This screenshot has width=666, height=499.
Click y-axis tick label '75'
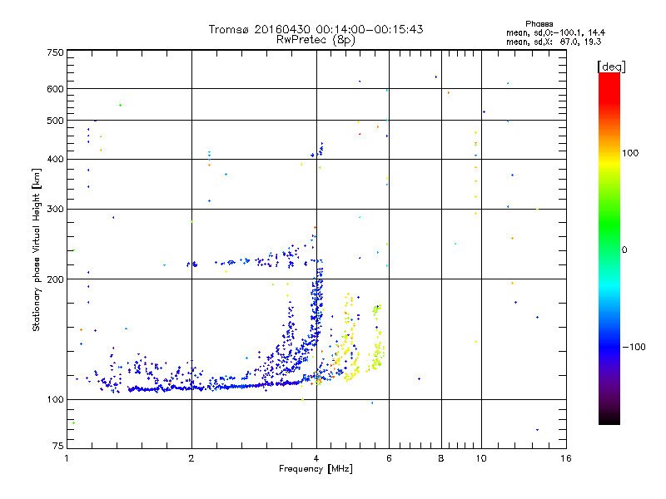pos(58,446)
